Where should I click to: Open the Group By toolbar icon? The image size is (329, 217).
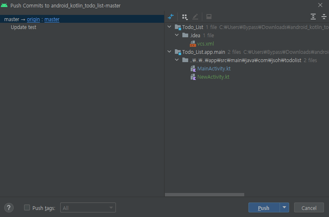pos(185,17)
